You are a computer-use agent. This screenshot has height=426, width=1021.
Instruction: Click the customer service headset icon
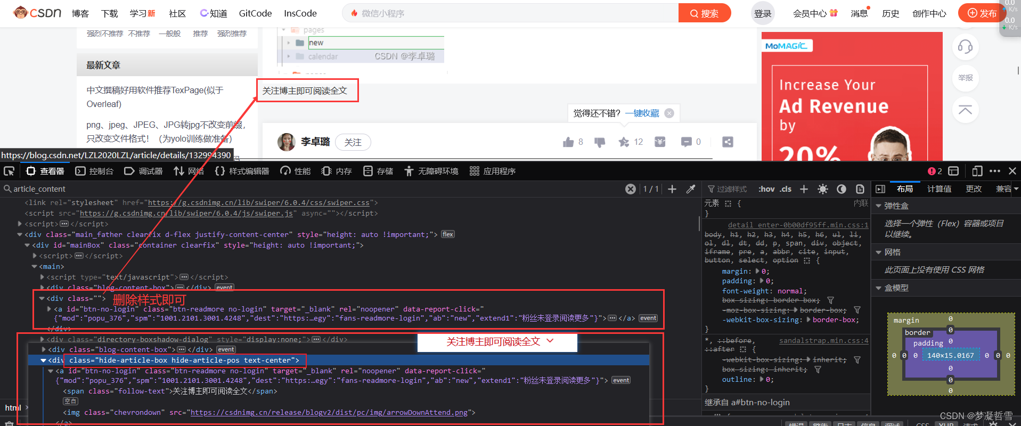[965, 47]
